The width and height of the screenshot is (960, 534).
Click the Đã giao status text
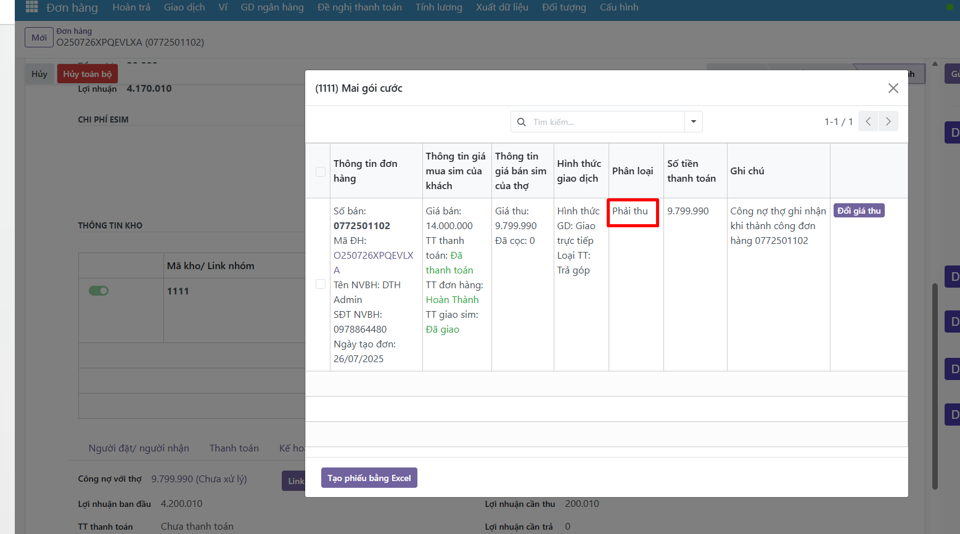click(x=443, y=329)
